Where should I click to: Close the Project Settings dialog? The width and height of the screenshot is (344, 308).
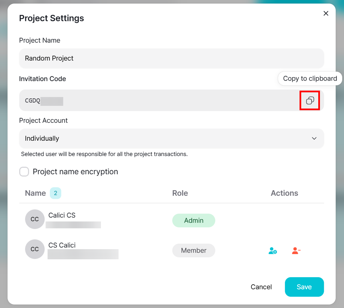(x=326, y=13)
